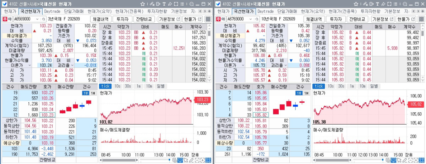Image resolution: width=426 pixels, height=164 pixels.
Task: Click fullscreen expand icon under left chart
Action: point(208,160)
